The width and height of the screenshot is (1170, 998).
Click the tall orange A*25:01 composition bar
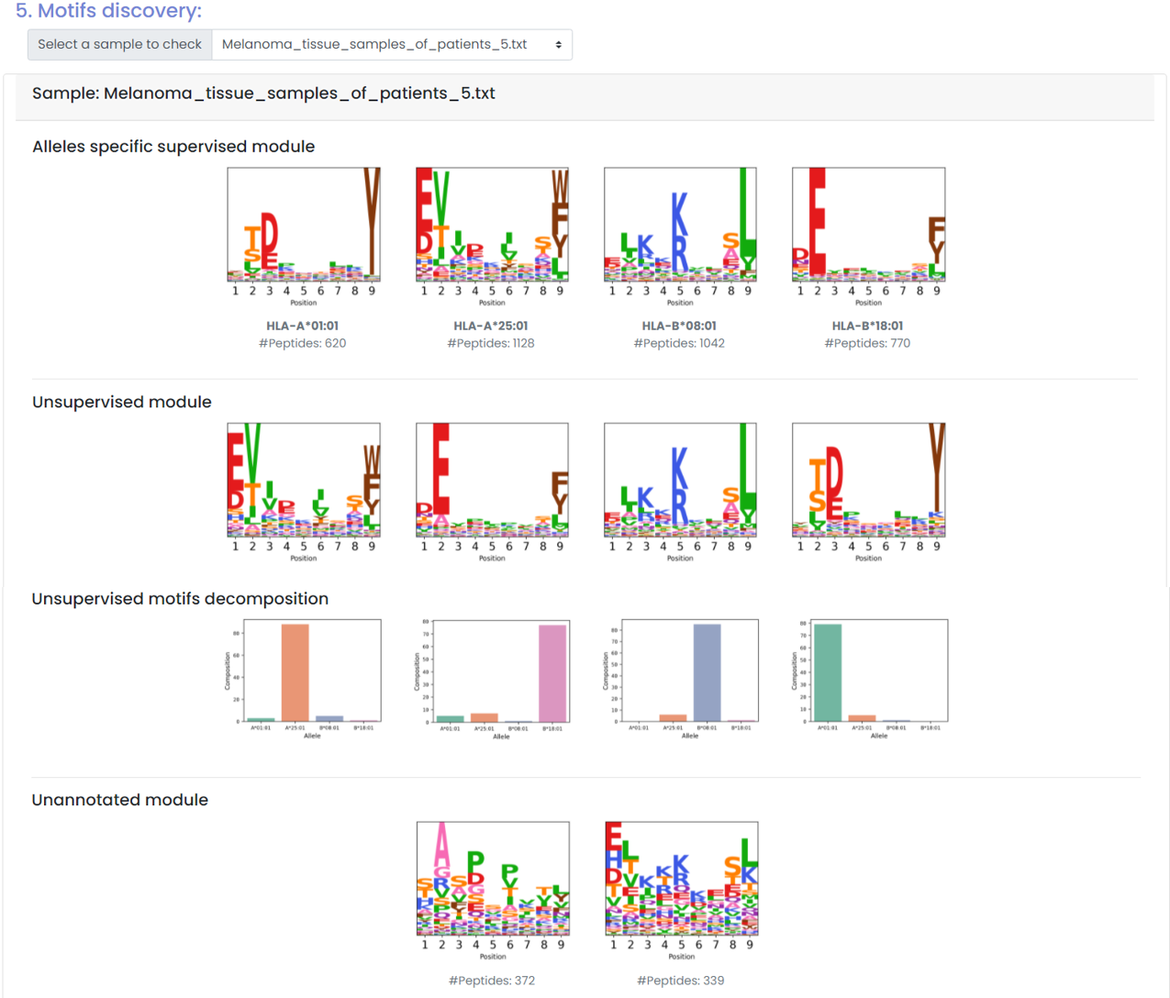[295, 672]
